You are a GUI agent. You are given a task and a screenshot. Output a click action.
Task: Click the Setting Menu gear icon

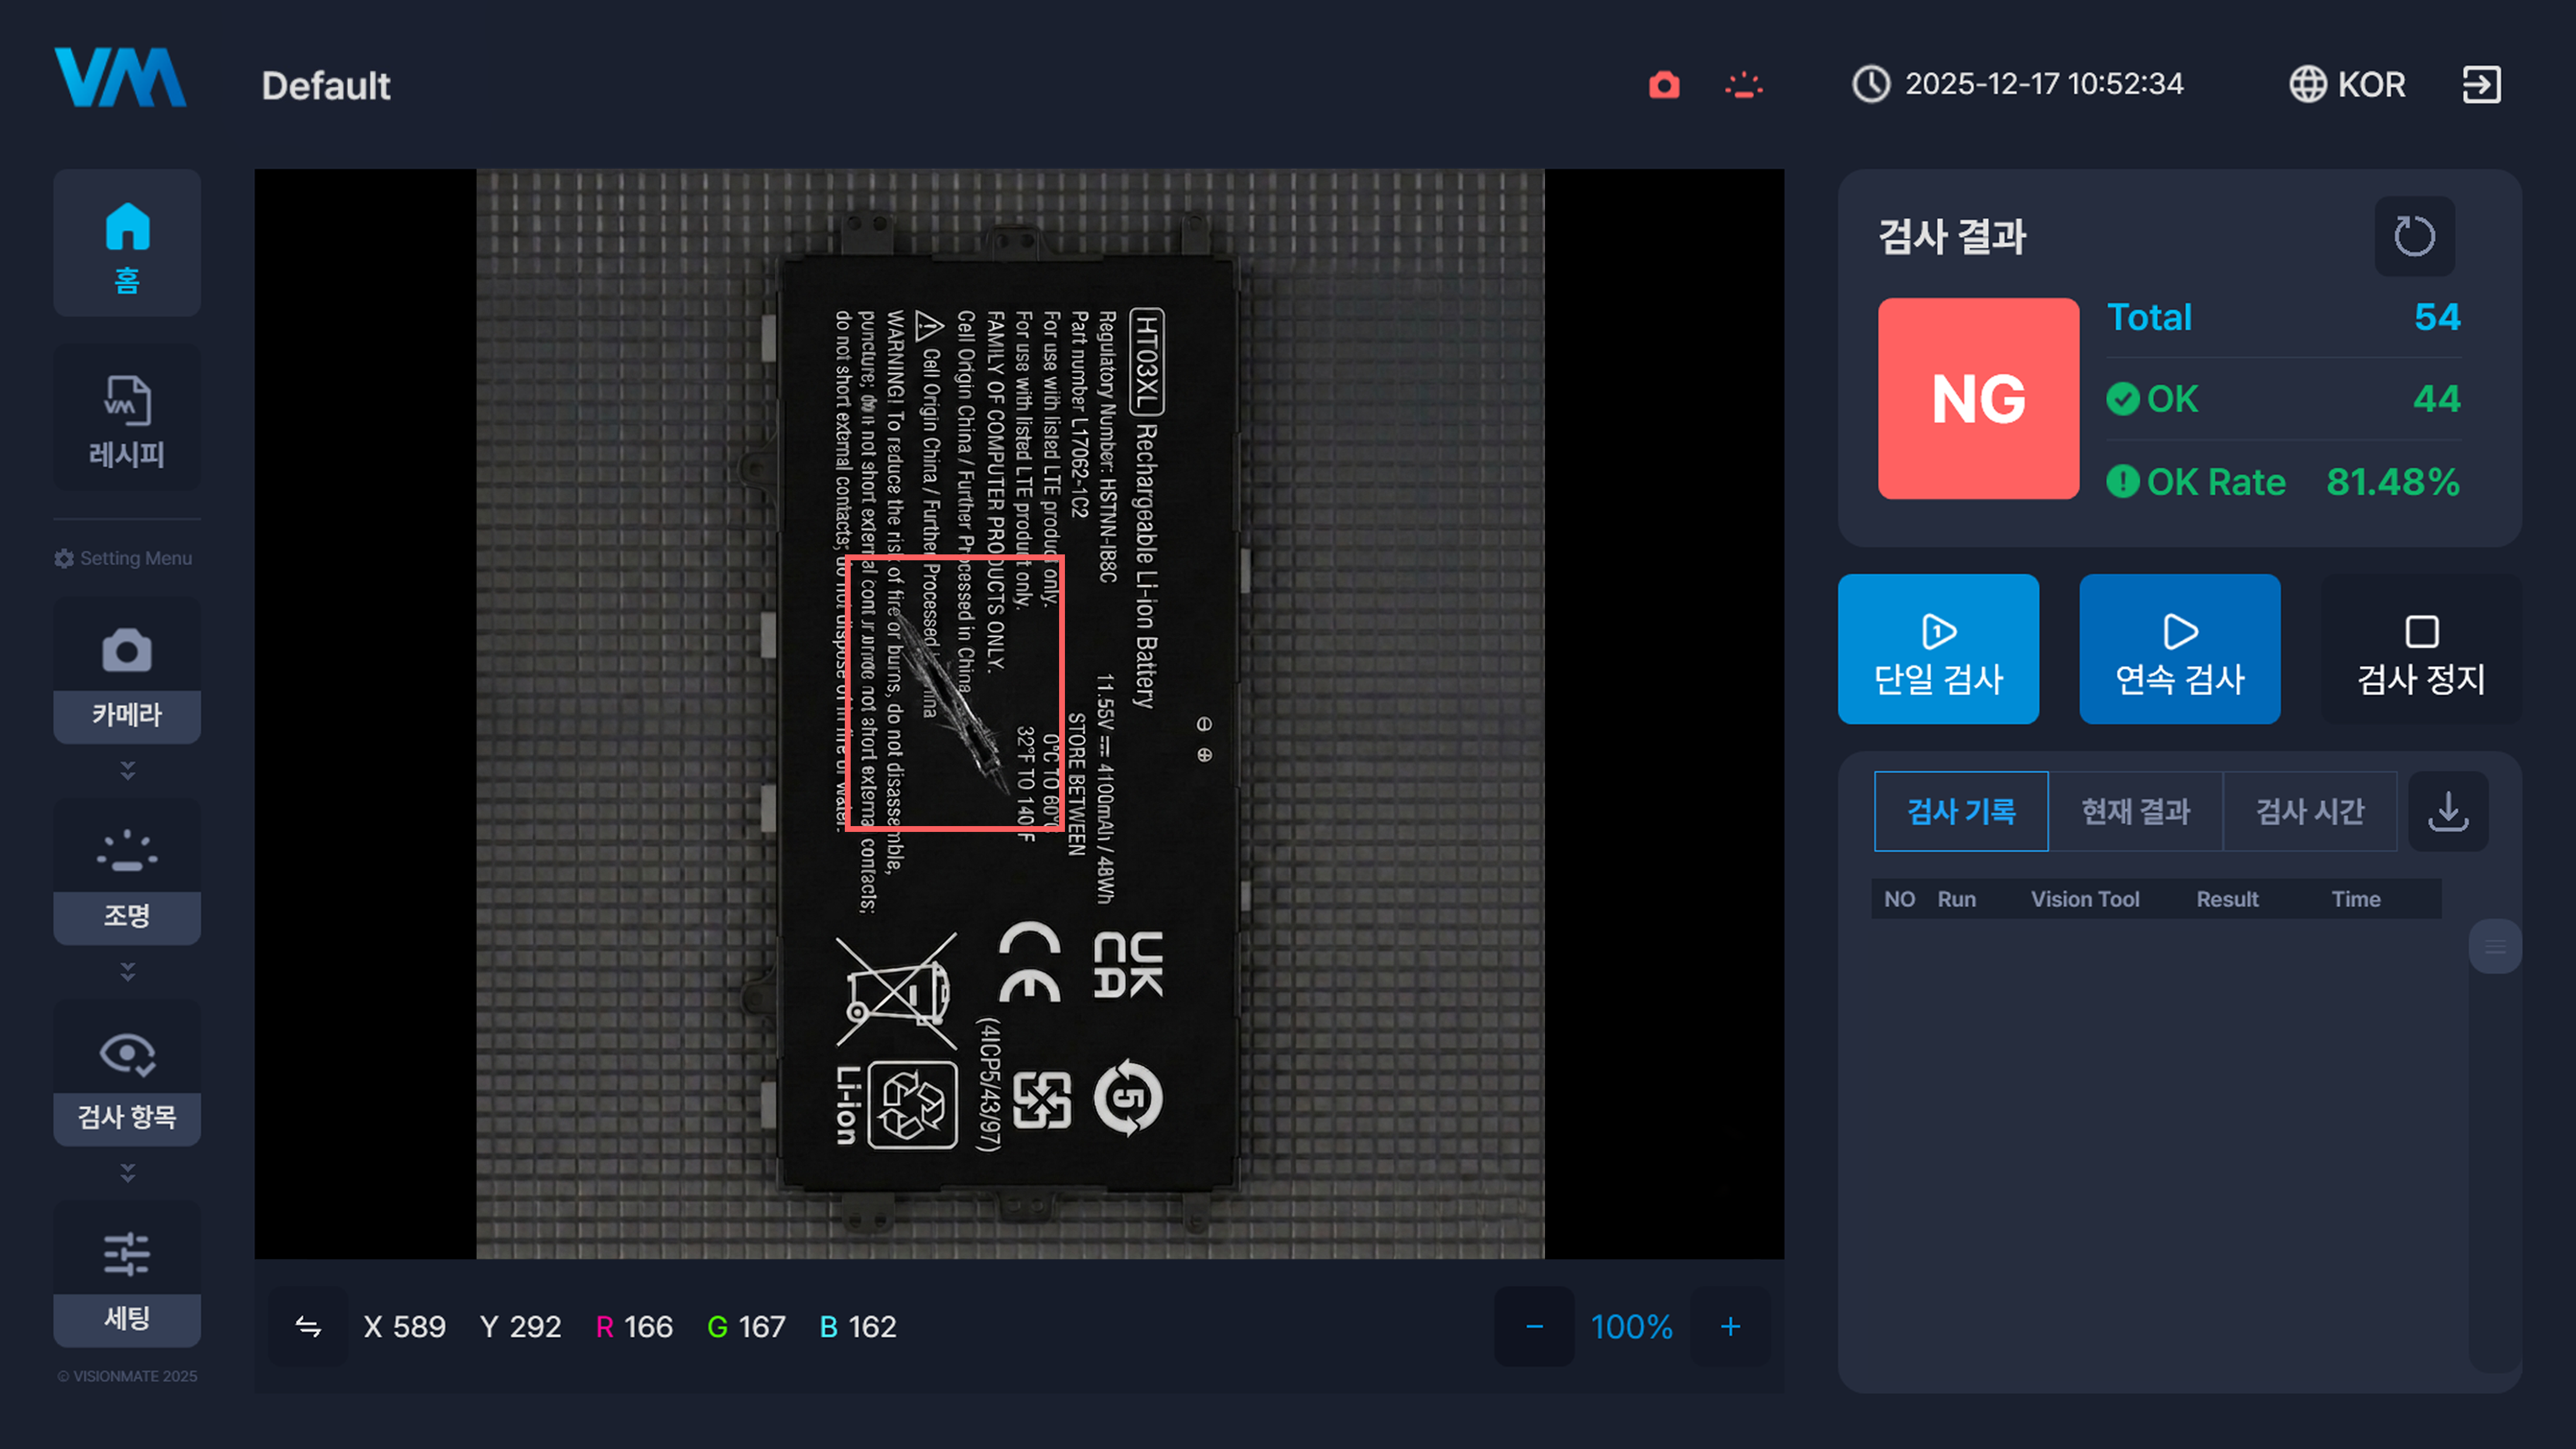[x=64, y=558]
